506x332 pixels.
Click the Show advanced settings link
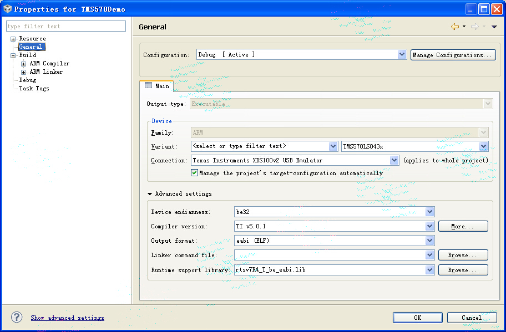tap(68, 318)
